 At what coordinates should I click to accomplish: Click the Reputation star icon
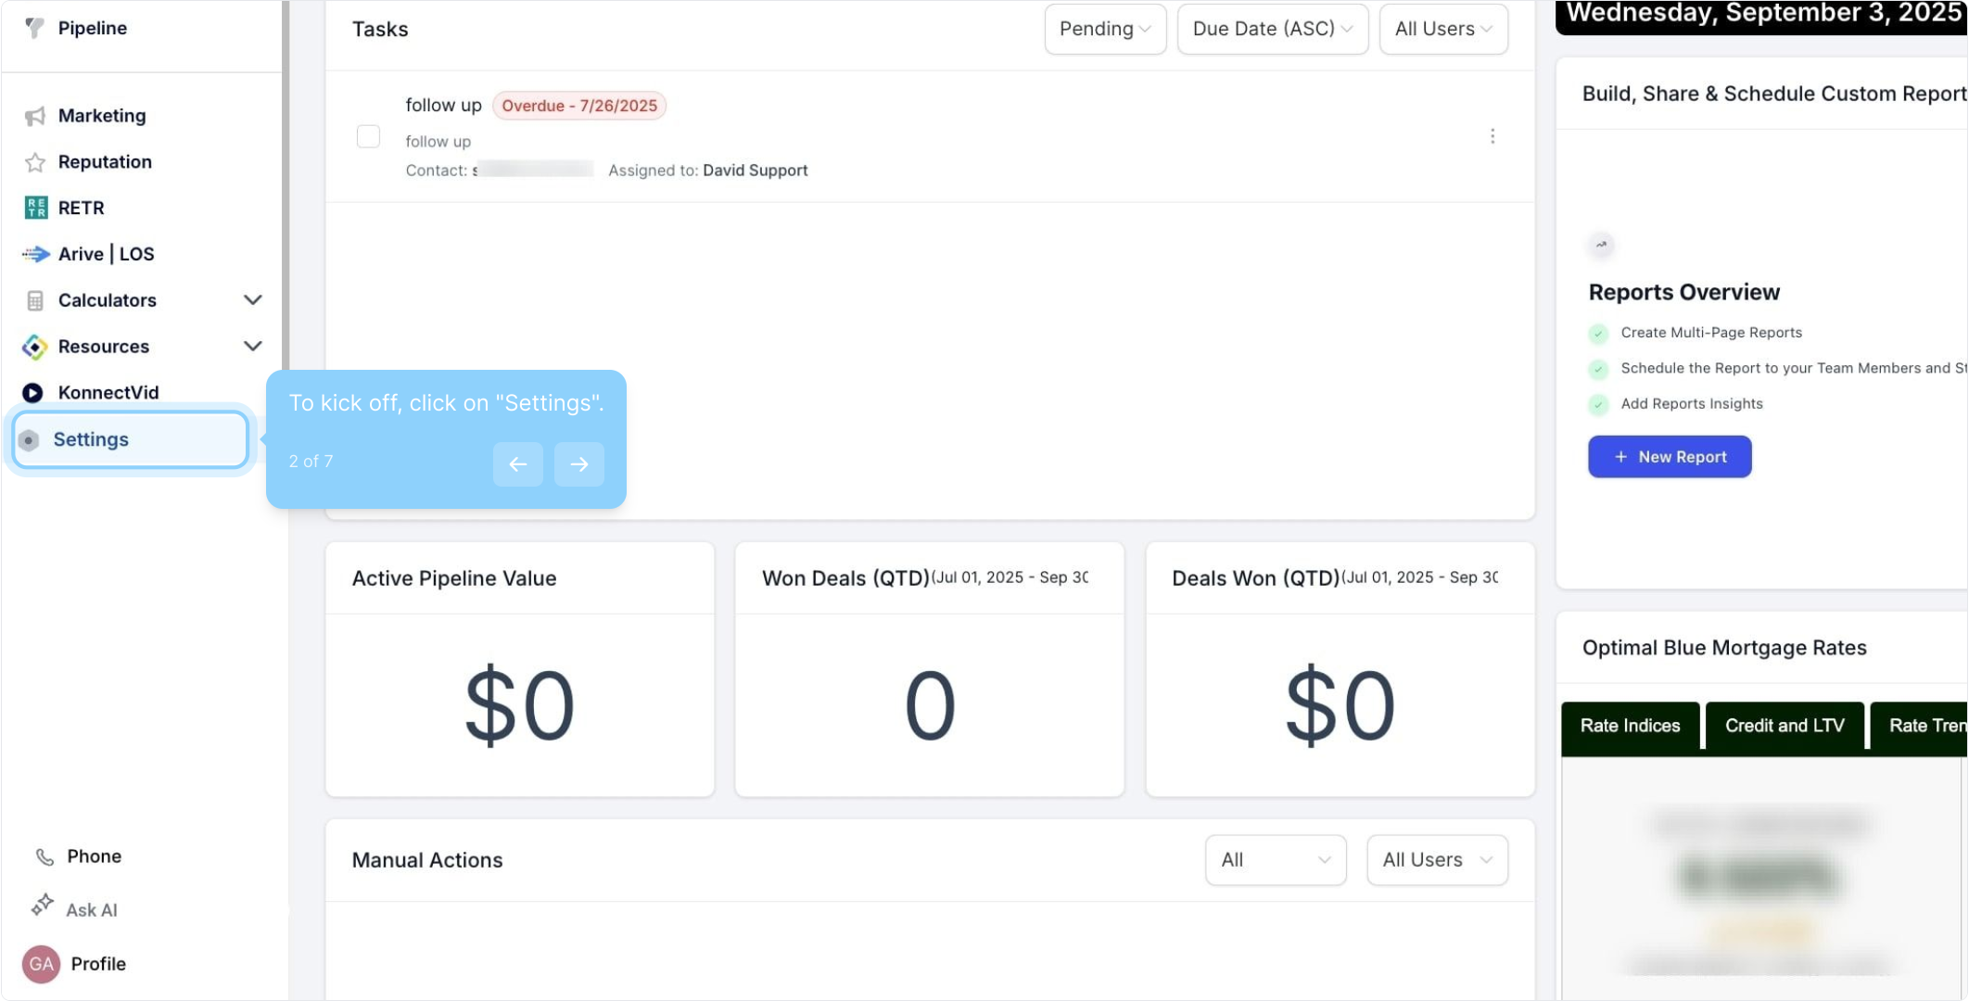35,162
